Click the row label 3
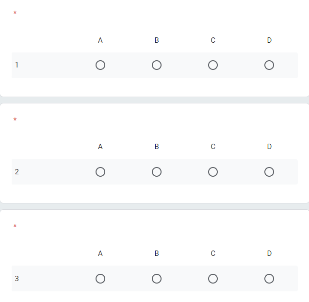Viewport: 309px width, 302px height. [x=17, y=279]
